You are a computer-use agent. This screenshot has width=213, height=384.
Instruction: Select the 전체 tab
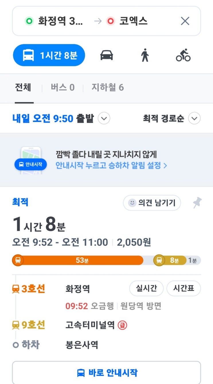[23, 88]
